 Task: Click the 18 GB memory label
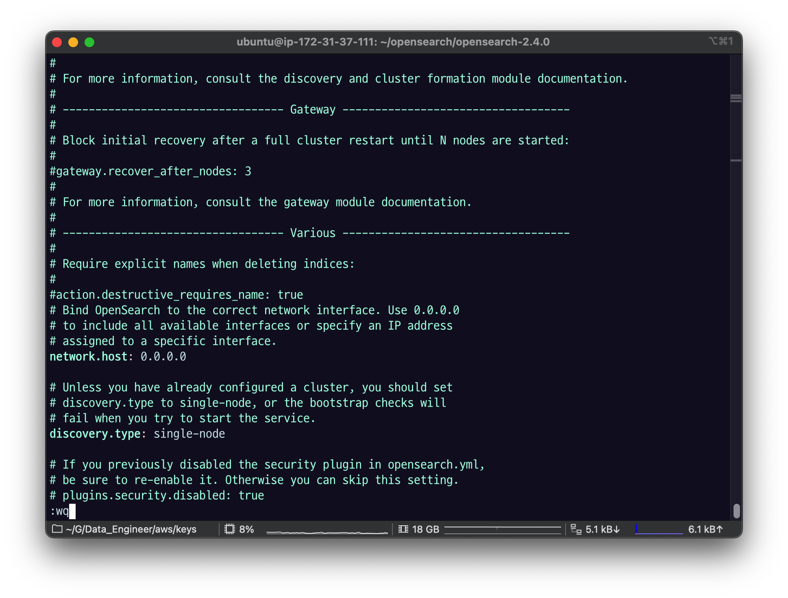[x=425, y=529]
